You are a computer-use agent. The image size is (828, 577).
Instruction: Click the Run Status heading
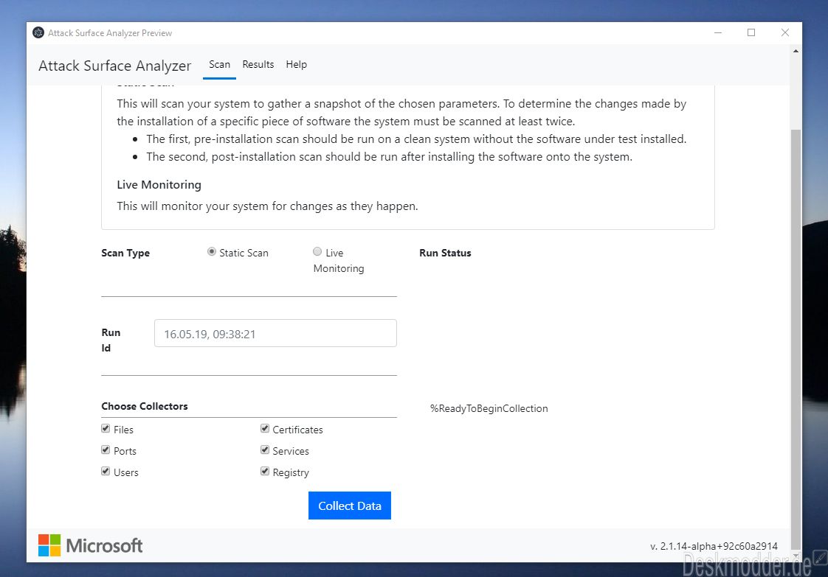pos(445,253)
